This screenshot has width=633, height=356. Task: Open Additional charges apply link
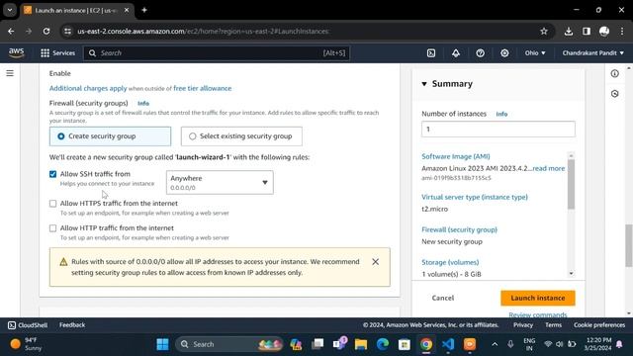pyautogui.click(x=88, y=88)
